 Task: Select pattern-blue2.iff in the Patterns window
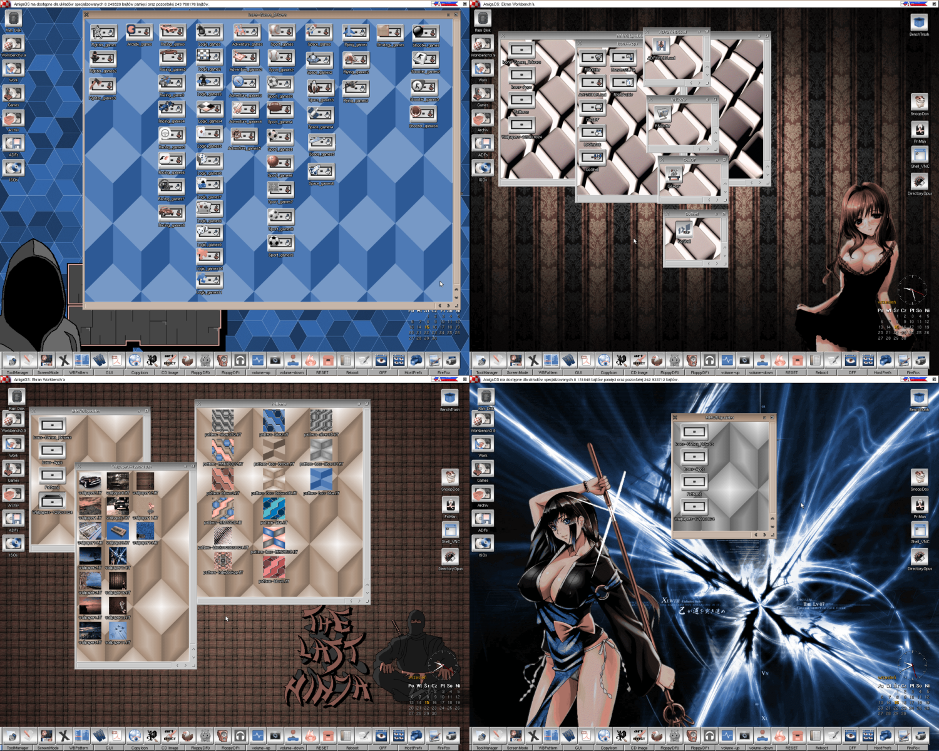pyautogui.click(x=274, y=421)
